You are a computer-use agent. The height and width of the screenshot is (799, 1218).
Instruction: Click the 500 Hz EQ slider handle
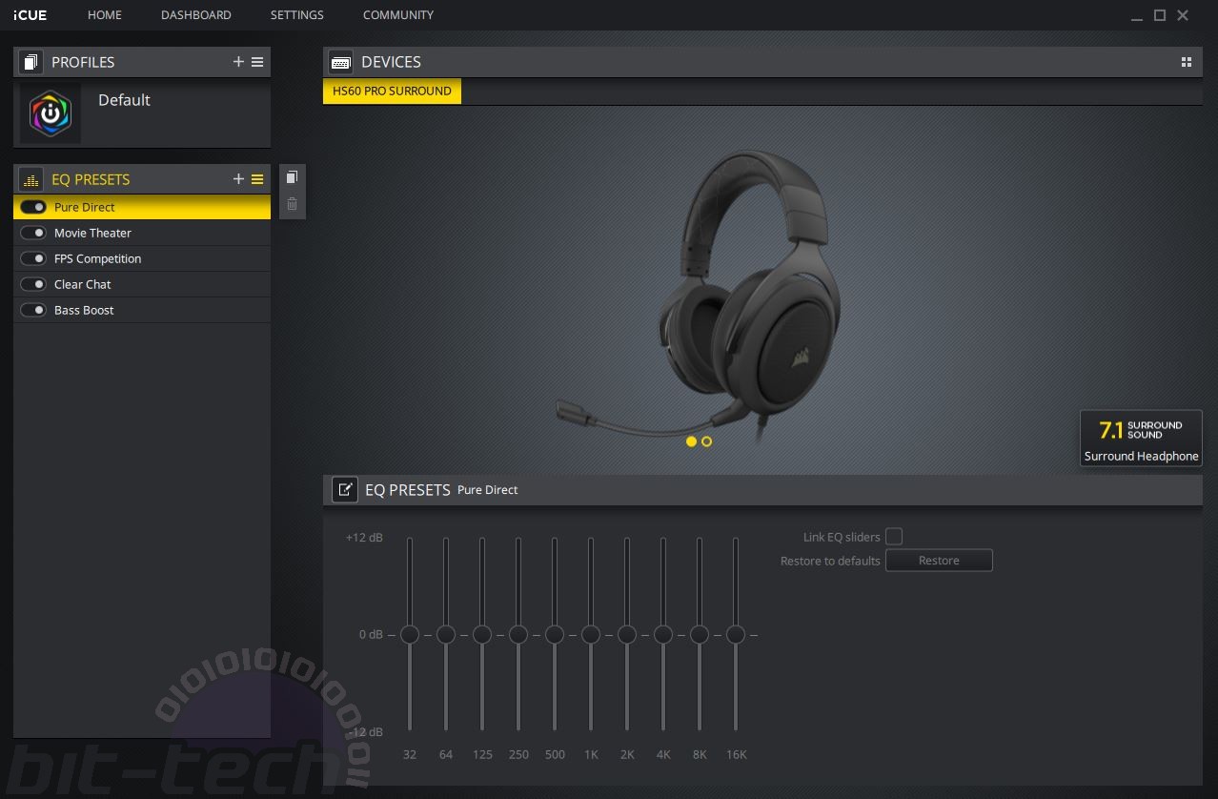pos(555,634)
